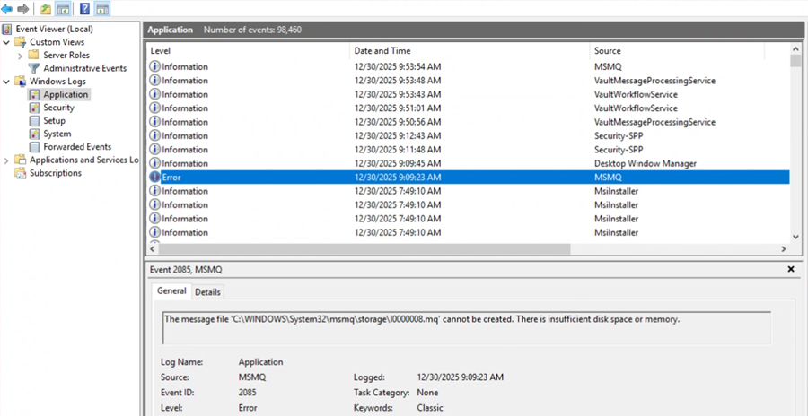
Task: Click the System log icon
Action: coord(34,134)
